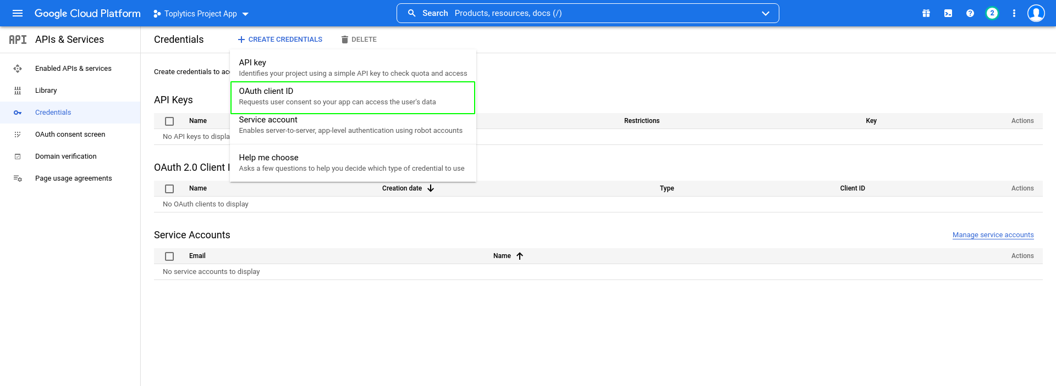Screen dimensions: 1056x386
Task: Open notifications badge showing 2
Action: coord(992,13)
